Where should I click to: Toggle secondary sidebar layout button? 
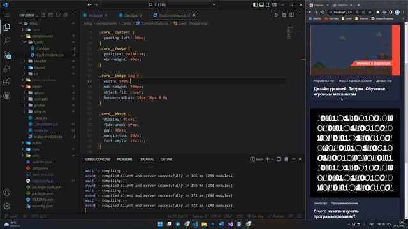pos(268,5)
